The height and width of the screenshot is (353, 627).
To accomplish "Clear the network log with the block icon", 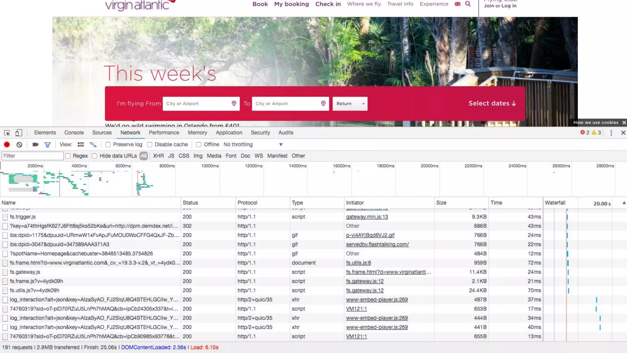I will click(x=19, y=145).
